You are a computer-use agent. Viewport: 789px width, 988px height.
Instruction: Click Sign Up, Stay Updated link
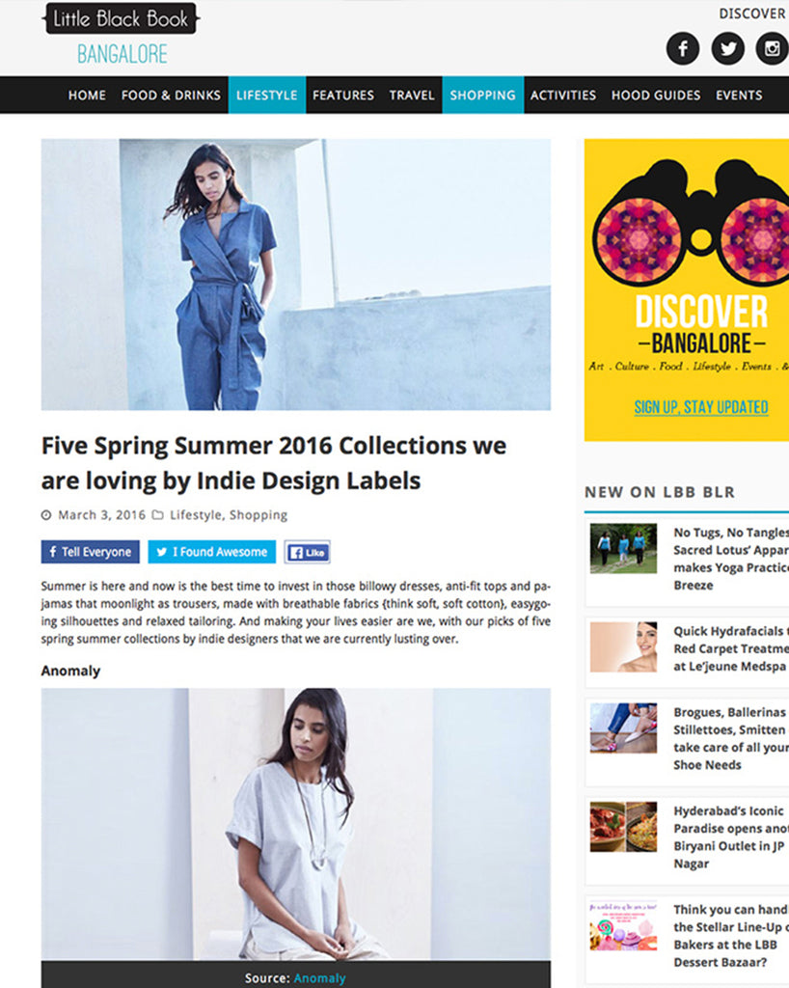(701, 407)
